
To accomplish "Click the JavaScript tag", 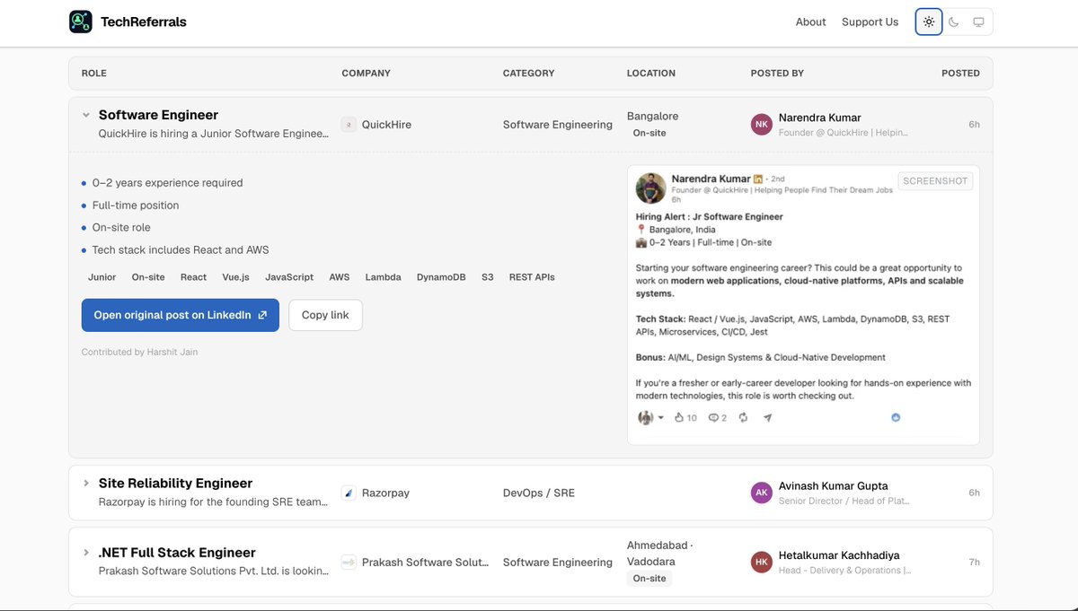I will 289,277.
